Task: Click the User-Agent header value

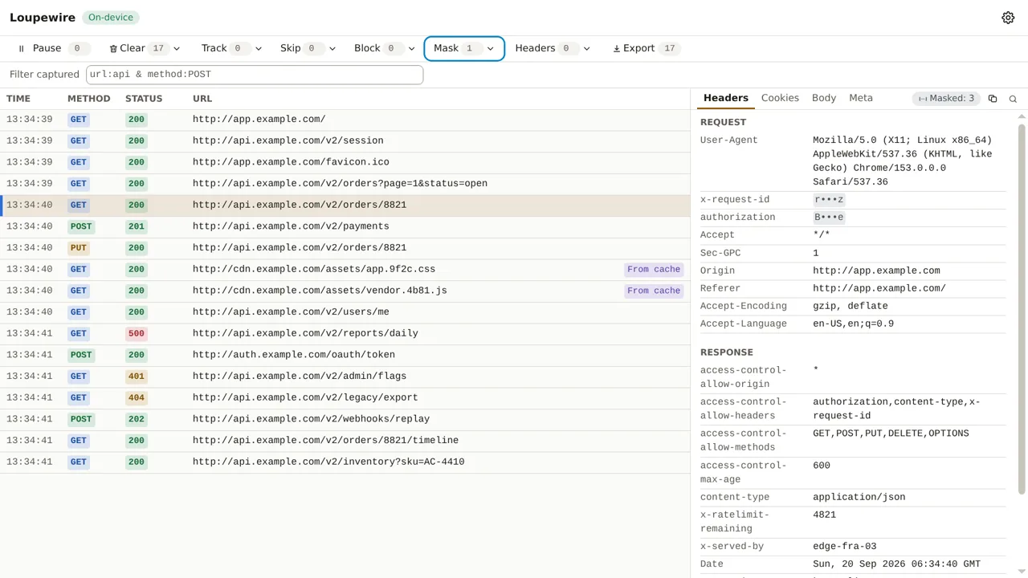Action: coord(903,161)
